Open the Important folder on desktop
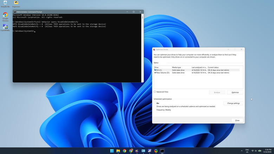 (16, 4)
